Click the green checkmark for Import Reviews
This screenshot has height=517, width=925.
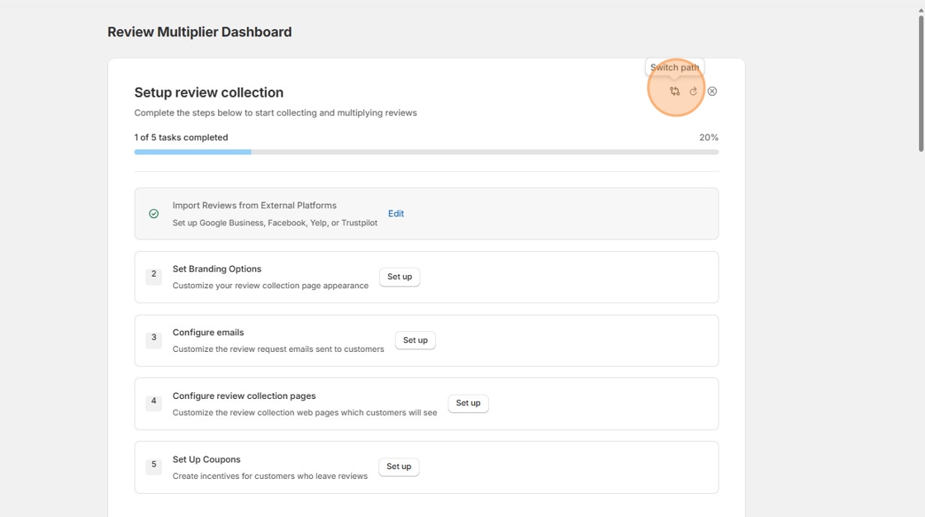[x=154, y=214]
